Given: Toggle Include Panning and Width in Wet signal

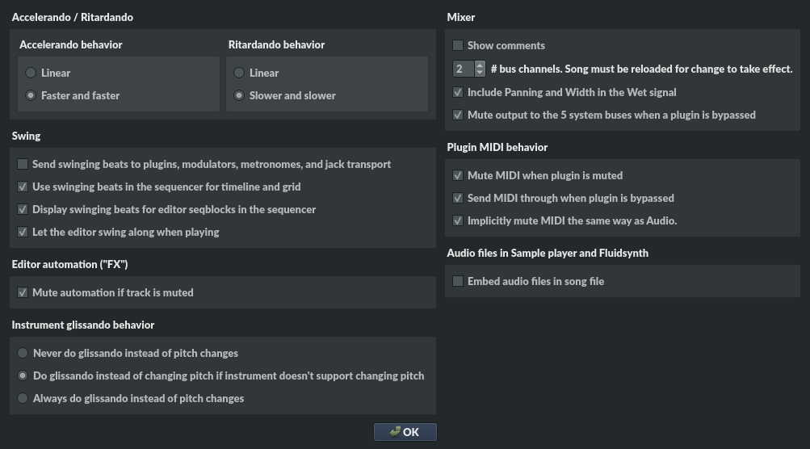Looking at the screenshot, I should (458, 92).
